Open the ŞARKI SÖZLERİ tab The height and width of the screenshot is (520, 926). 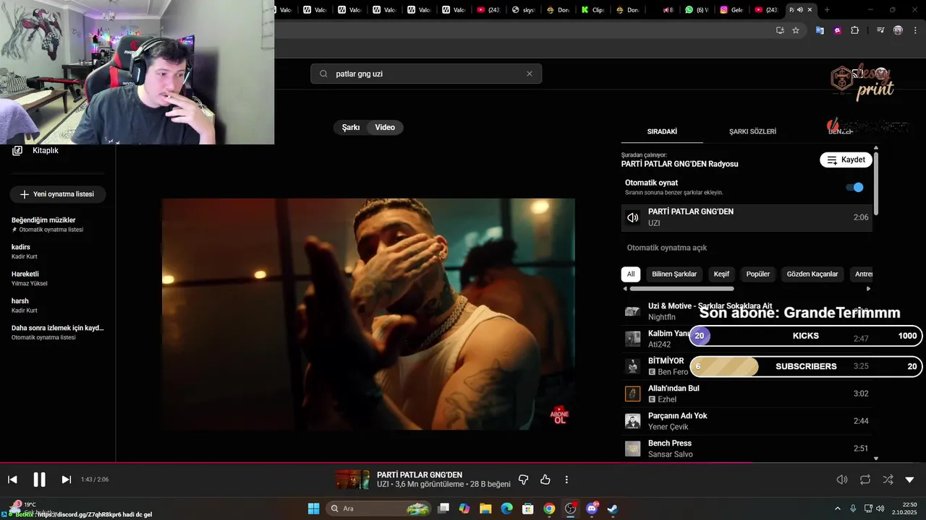click(752, 131)
